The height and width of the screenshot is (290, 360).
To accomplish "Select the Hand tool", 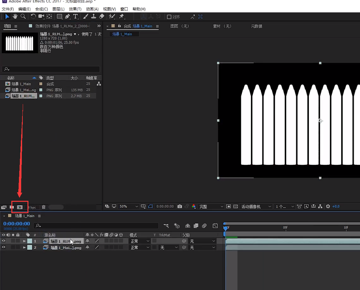I will pos(15,16).
